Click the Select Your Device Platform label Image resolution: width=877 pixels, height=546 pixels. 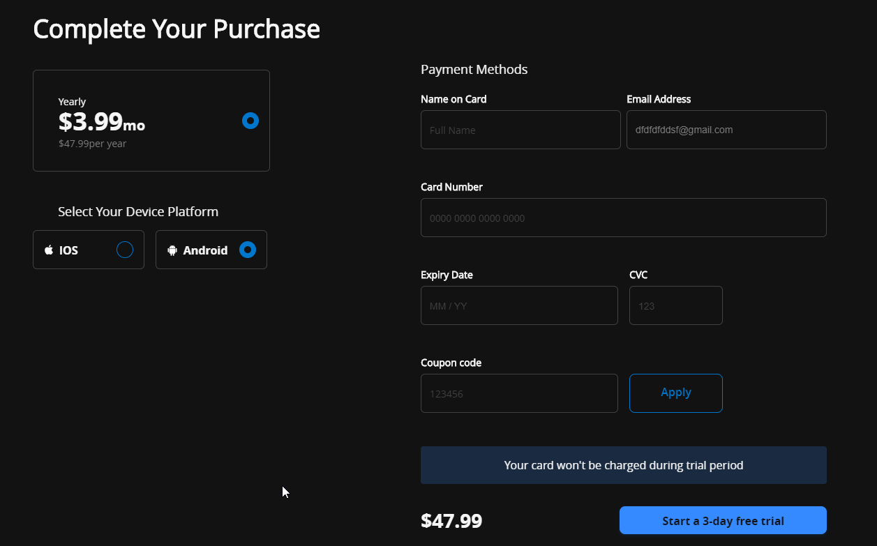pyautogui.click(x=138, y=212)
